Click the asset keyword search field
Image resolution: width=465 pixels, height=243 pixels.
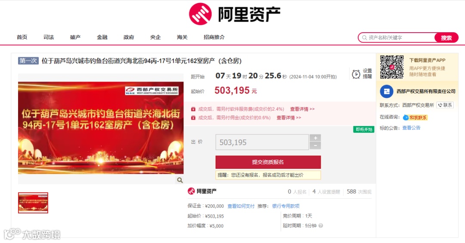pyautogui.click(x=397, y=37)
